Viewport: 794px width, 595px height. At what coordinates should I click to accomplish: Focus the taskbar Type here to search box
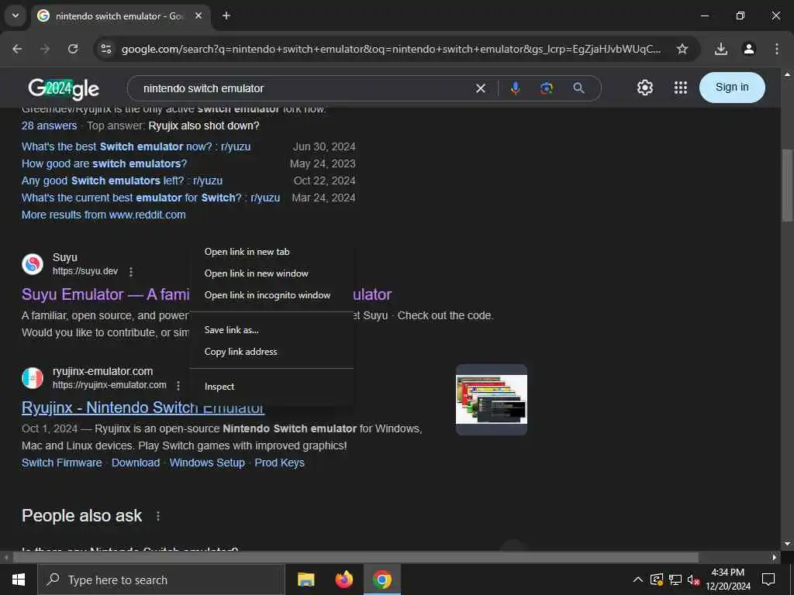(x=161, y=580)
